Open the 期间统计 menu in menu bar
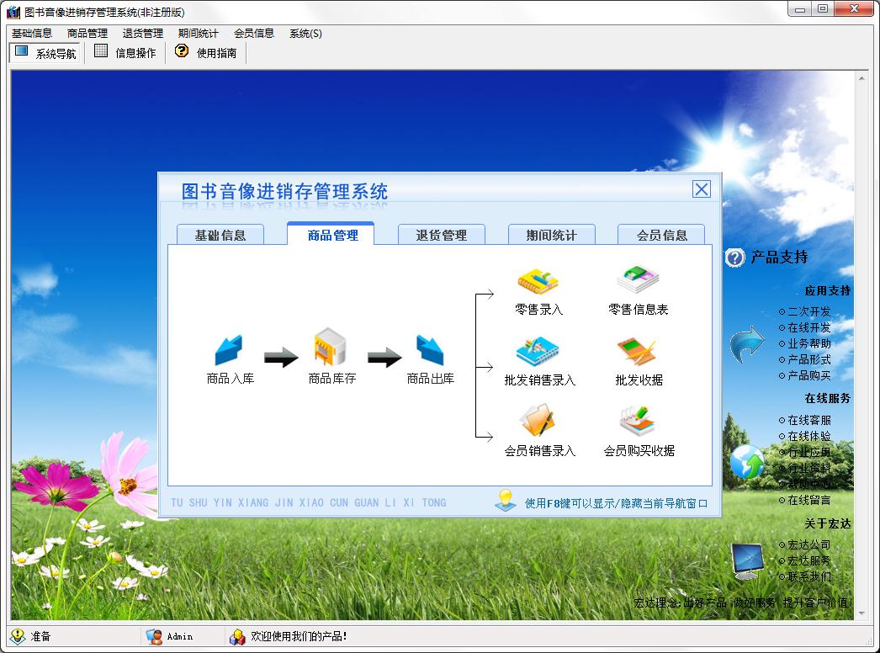Screen dimensions: 880x653 [x=198, y=33]
